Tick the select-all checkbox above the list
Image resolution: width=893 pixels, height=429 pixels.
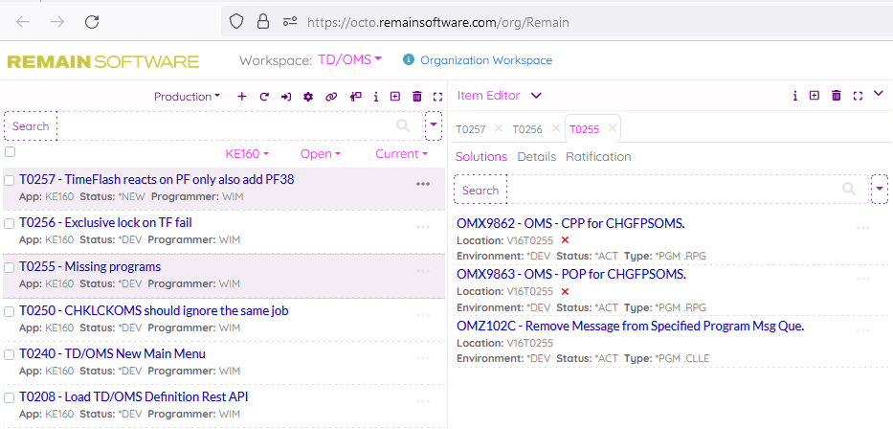click(x=10, y=151)
